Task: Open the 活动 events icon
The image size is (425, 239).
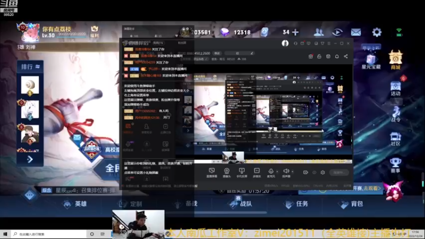Action: [395, 89]
